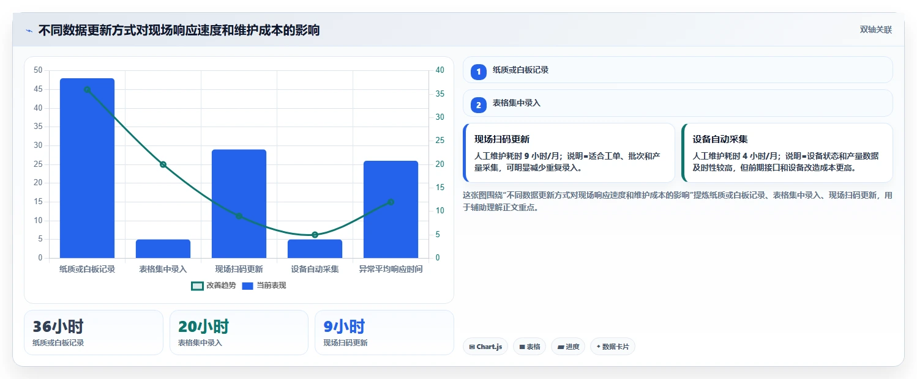Click the x-axis label 异常平均响应时间

[391, 269]
